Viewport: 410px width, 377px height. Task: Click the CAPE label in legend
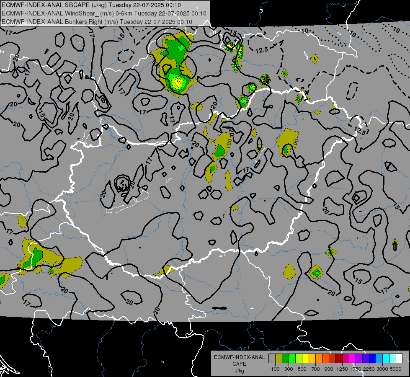pos(239,364)
